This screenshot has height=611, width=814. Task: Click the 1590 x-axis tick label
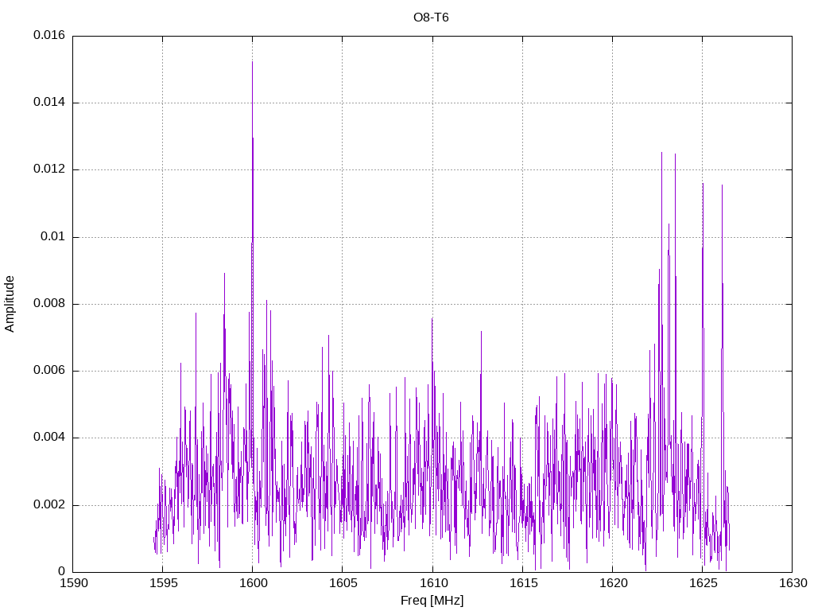point(74,583)
